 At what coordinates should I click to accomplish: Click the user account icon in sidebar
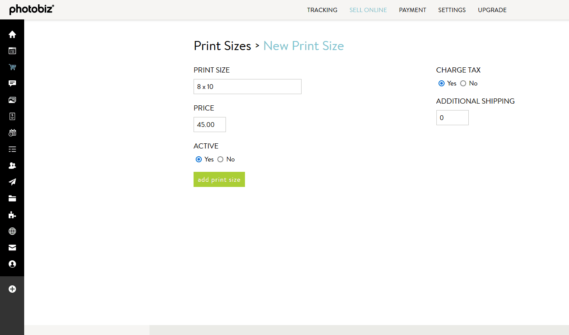coord(12,264)
